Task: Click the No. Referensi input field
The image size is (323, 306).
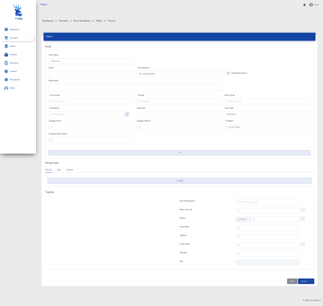Action: (x=179, y=74)
